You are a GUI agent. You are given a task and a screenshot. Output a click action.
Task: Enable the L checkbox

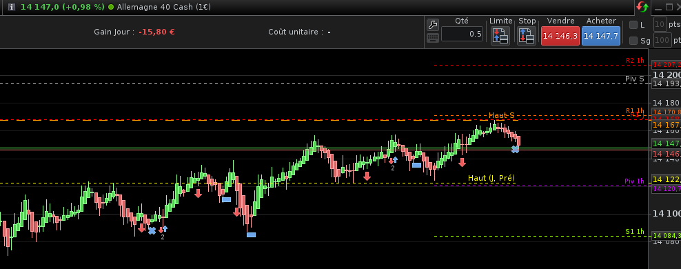(x=633, y=25)
